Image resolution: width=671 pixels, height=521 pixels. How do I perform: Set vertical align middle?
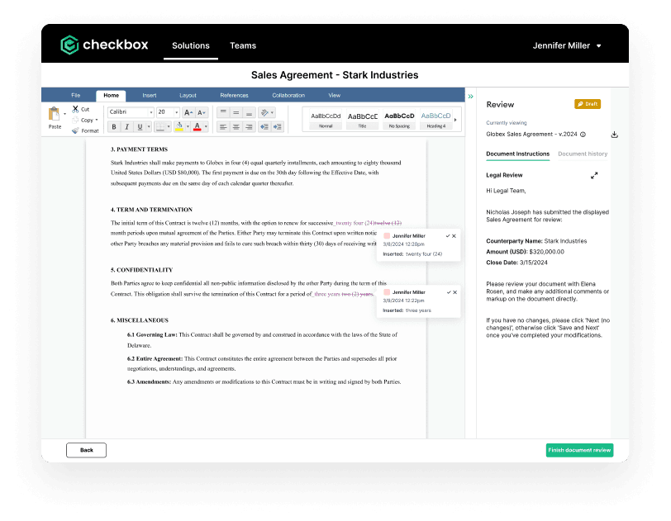[236, 112]
